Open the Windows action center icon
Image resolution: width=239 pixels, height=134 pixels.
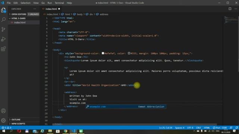point(235,131)
